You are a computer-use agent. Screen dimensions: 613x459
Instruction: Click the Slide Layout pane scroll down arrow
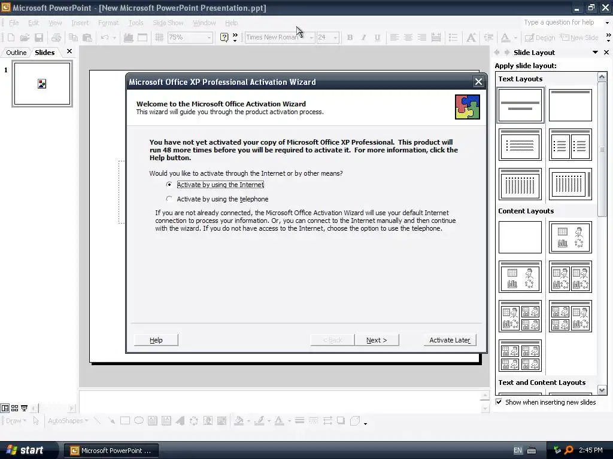point(602,390)
